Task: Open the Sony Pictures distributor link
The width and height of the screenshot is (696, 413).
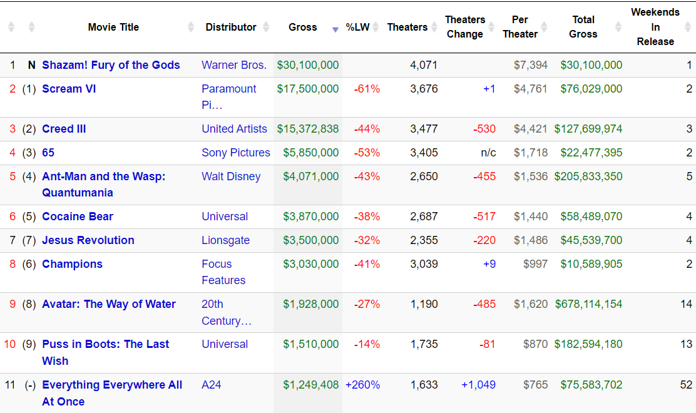Action: click(x=236, y=153)
